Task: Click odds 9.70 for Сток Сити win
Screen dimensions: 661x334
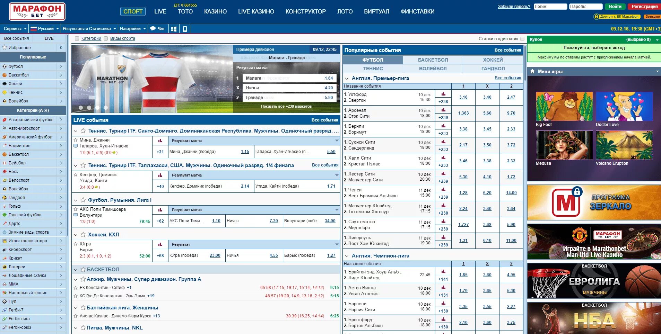Action: (x=511, y=113)
